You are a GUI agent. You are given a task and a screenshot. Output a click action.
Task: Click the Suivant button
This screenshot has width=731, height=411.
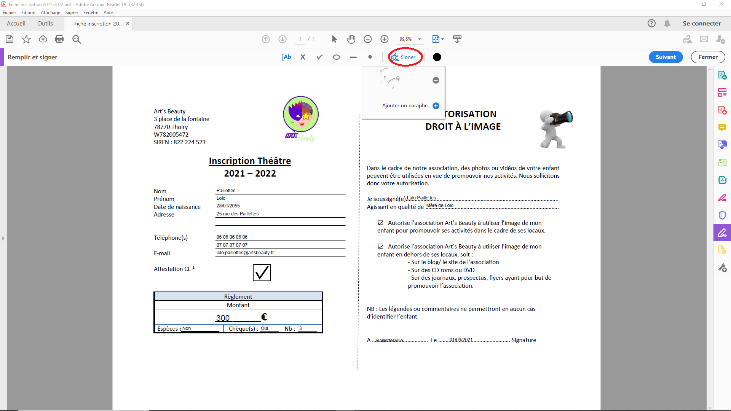pyautogui.click(x=666, y=57)
